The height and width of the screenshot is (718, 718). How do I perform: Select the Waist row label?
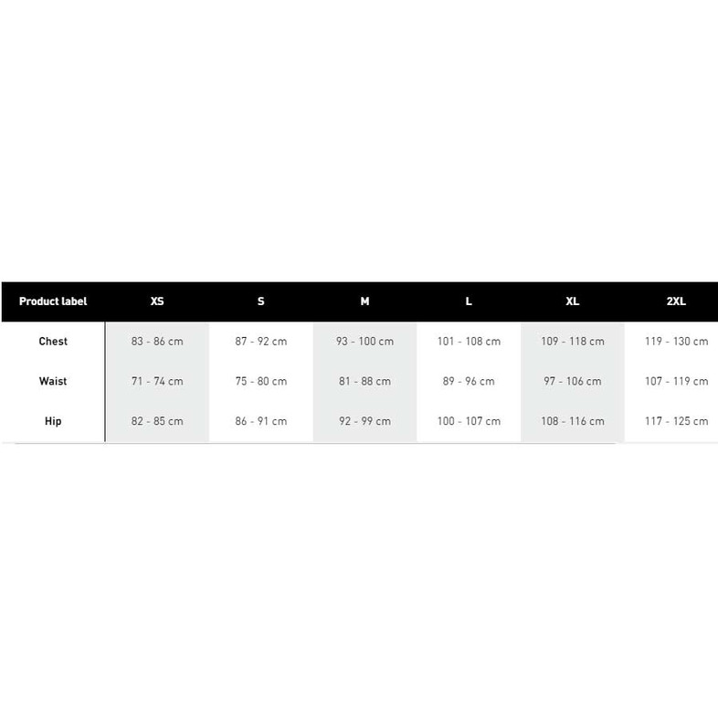pyautogui.click(x=53, y=381)
